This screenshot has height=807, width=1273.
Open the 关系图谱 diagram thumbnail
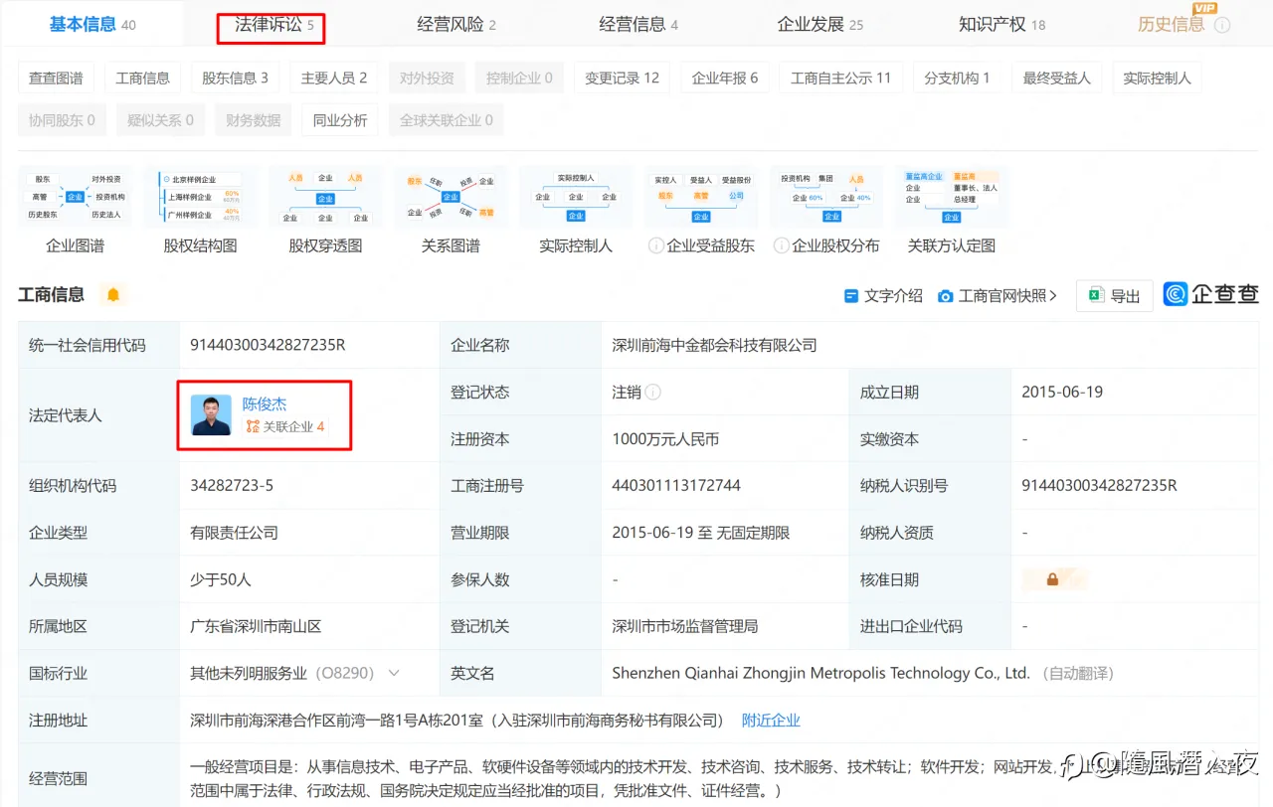pyautogui.click(x=451, y=197)
